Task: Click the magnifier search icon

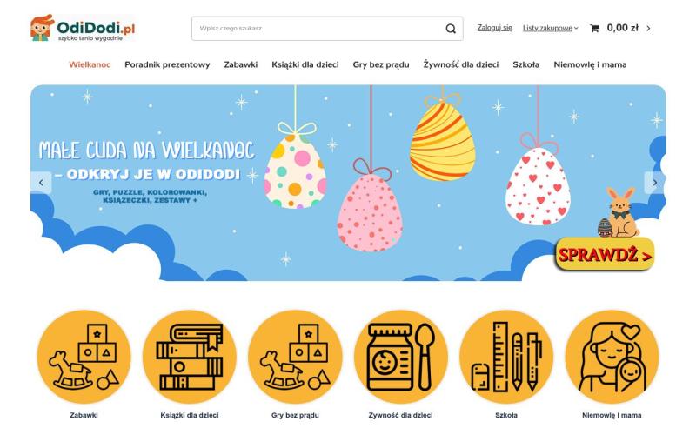Action: [x=451, y=29]
